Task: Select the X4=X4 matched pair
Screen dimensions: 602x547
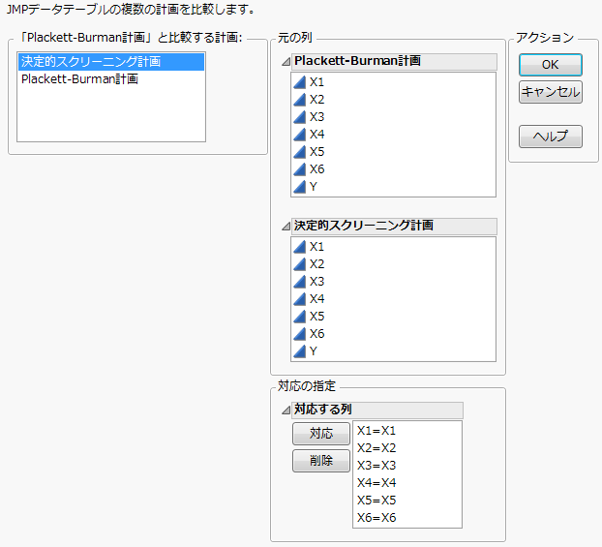Action: coord(376,483)
